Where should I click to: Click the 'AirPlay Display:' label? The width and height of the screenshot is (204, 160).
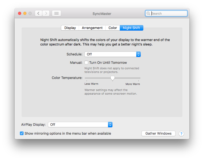[33, 125]
